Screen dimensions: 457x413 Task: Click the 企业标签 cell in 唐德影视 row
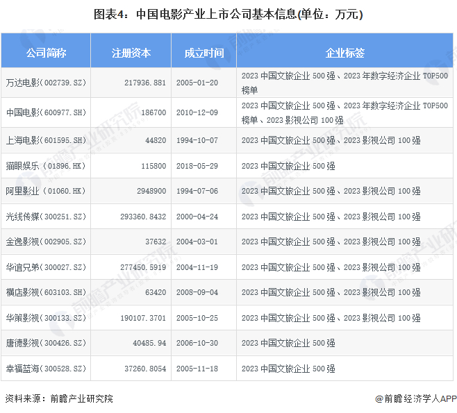[344, 343]
